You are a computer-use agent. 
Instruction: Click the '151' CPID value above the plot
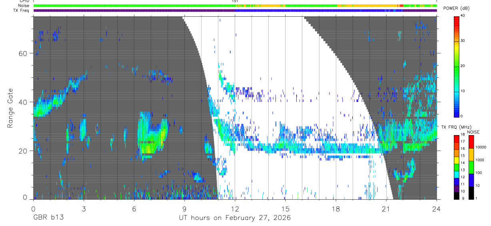[235, 1]
